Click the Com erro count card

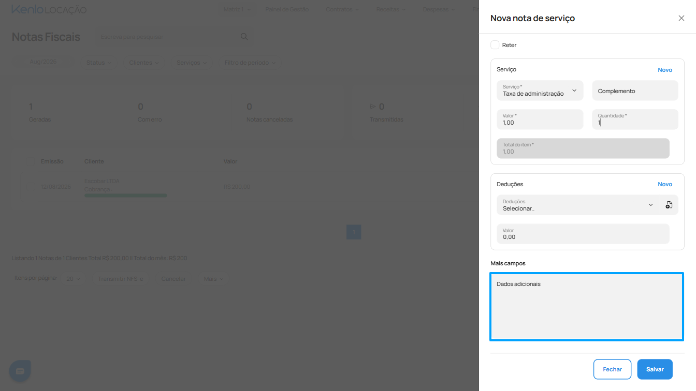[x=150, y=112]
